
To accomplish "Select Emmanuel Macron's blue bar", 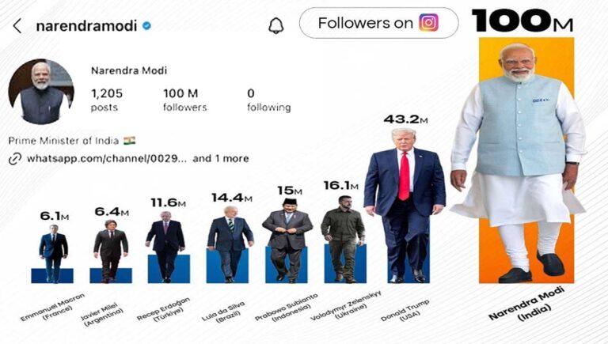I will click(52, 275).
